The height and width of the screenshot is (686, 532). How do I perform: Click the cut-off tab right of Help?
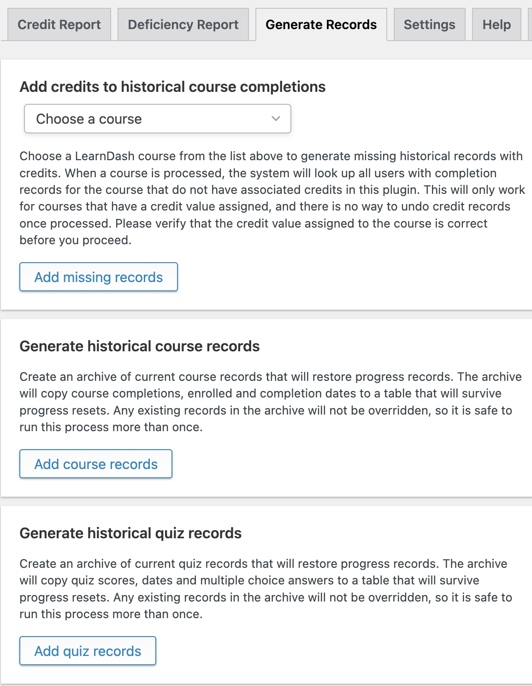(x=530, y=24)
